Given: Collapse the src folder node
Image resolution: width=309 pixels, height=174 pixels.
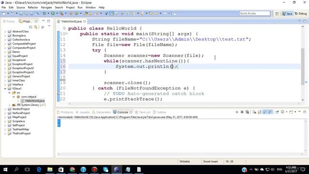Looking at the screenshot, I should pyautogui.click(x=9, y=93).
